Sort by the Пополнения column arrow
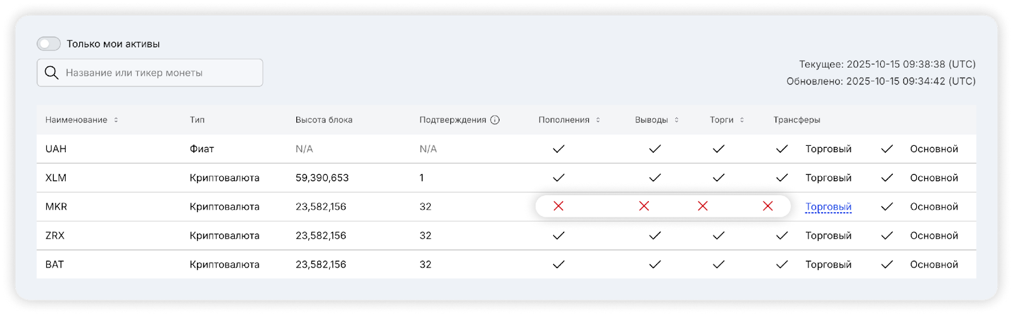 coord(598,120)
